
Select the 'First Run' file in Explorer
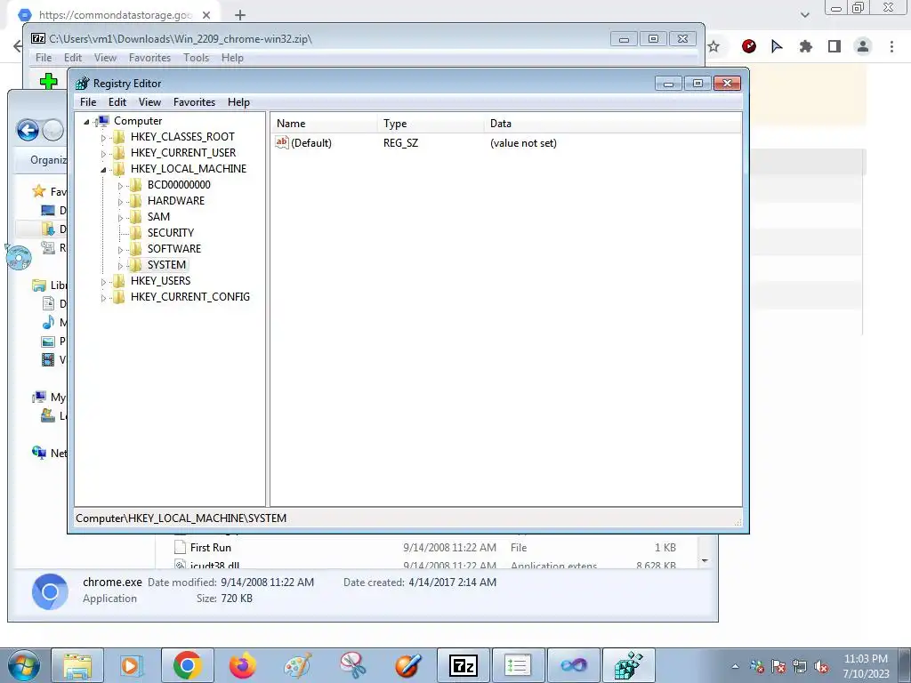point(210,548)
